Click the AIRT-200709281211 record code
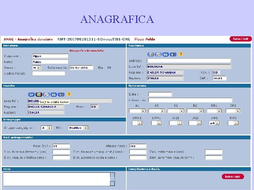Screen dimensions: 254x190 pyautogui.click(x=93, y=39)
